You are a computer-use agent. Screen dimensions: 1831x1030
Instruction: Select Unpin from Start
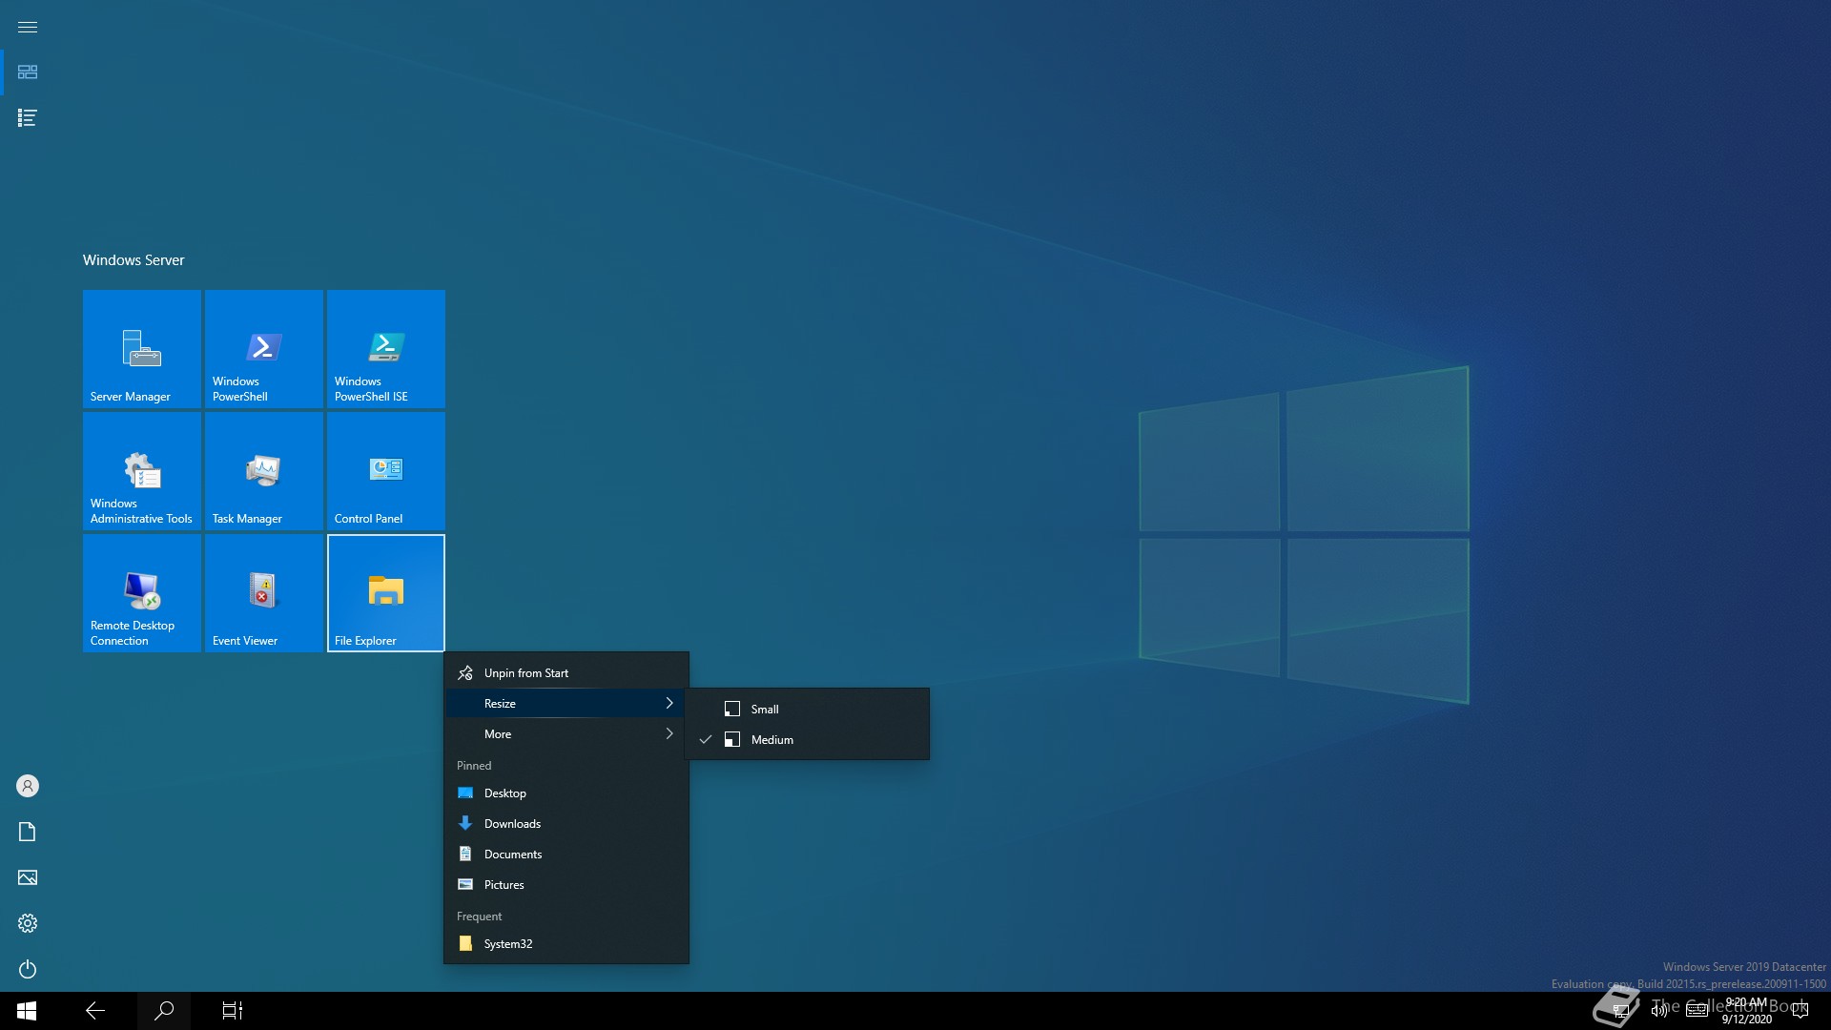(566, 673)
